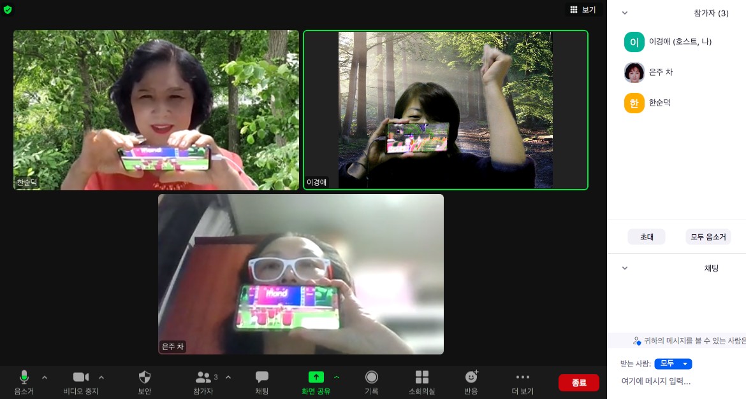This screenshot has height=399, width=746.
Task: Expand video options arrow beside 비디오 중지
Action: (x=101, y=377)
